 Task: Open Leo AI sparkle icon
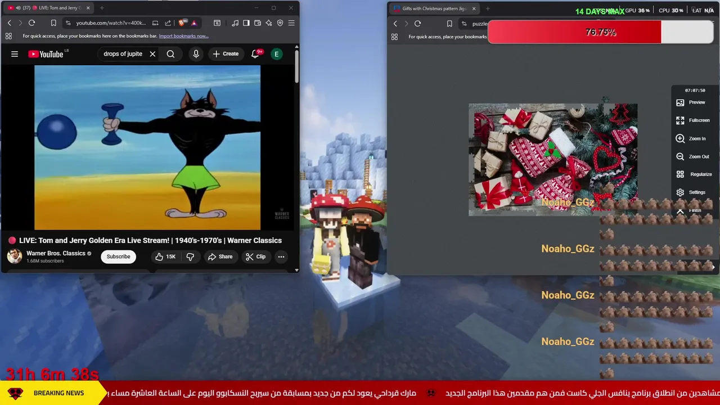tap(269, 23)
